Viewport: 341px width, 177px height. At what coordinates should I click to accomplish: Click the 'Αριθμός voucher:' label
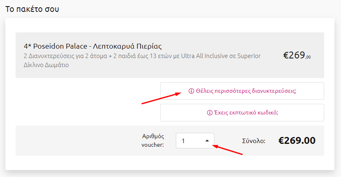(152, 141)
